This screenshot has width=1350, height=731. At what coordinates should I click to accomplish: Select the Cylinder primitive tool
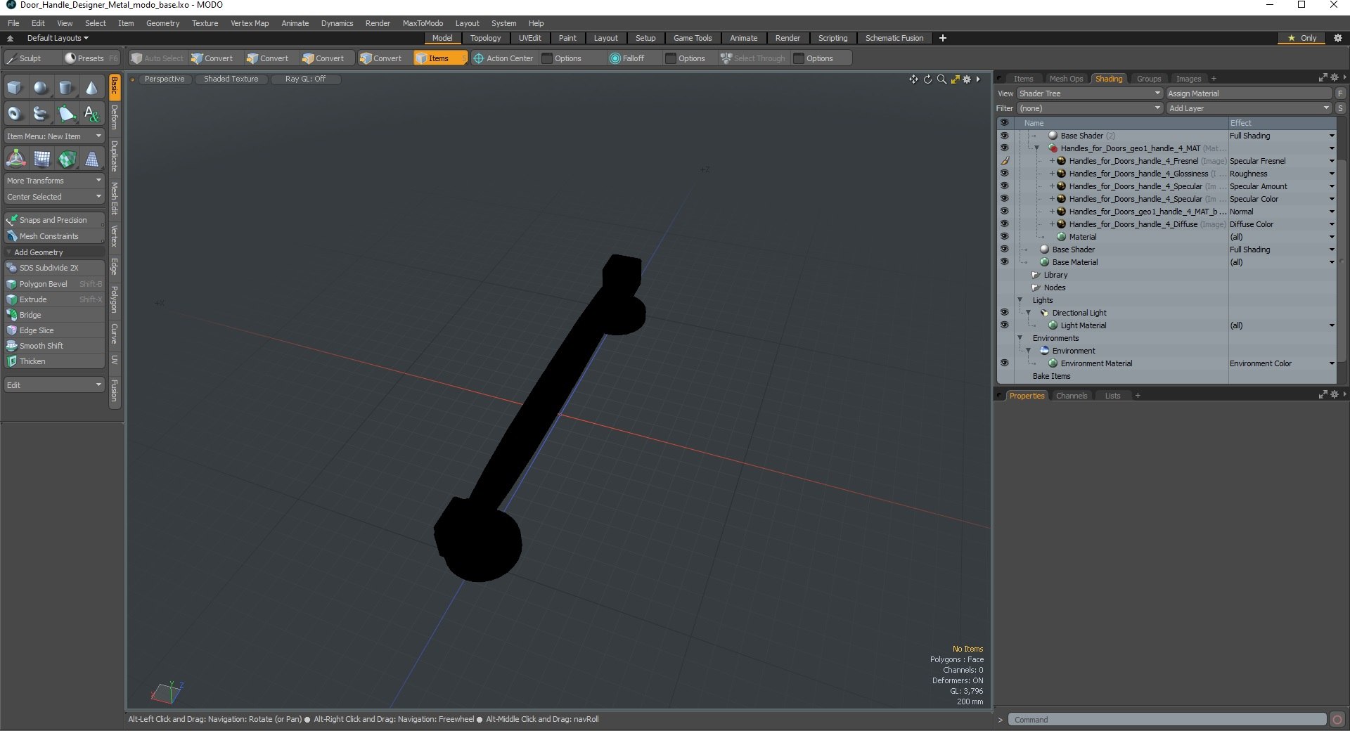[66, 88]
